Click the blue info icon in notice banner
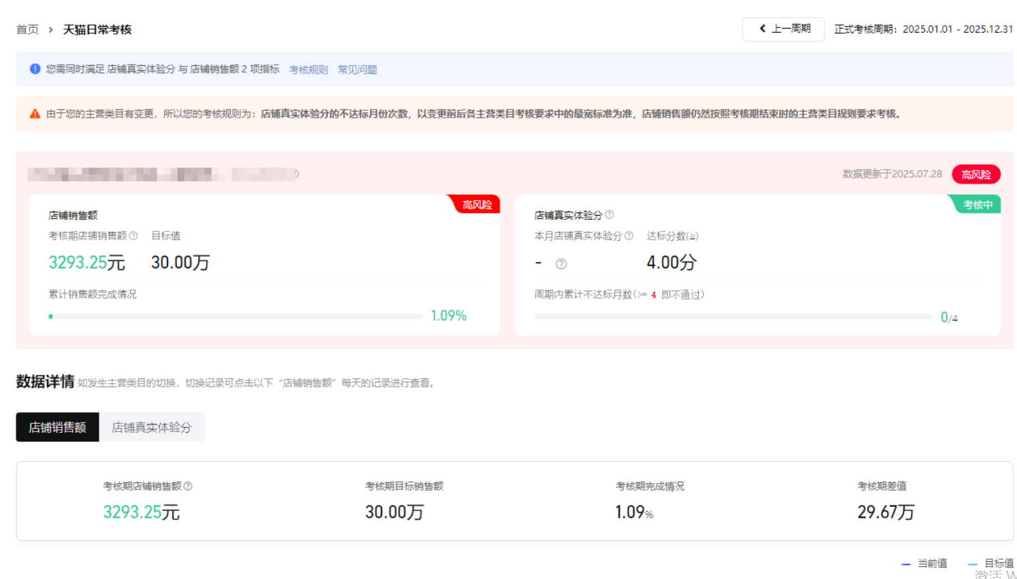The width and height of the screenshot is (1017, 579). [35, 69]
